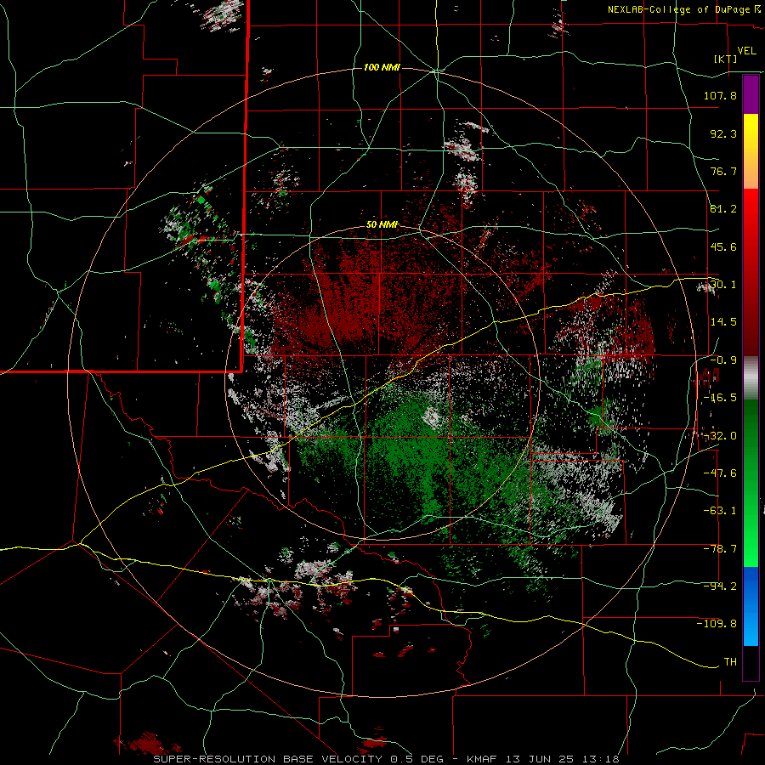Click the gray near-zero segment of color scale

[751, 378]
